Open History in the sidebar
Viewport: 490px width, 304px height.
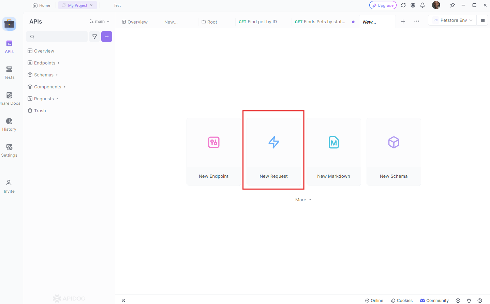pos(9,125)
